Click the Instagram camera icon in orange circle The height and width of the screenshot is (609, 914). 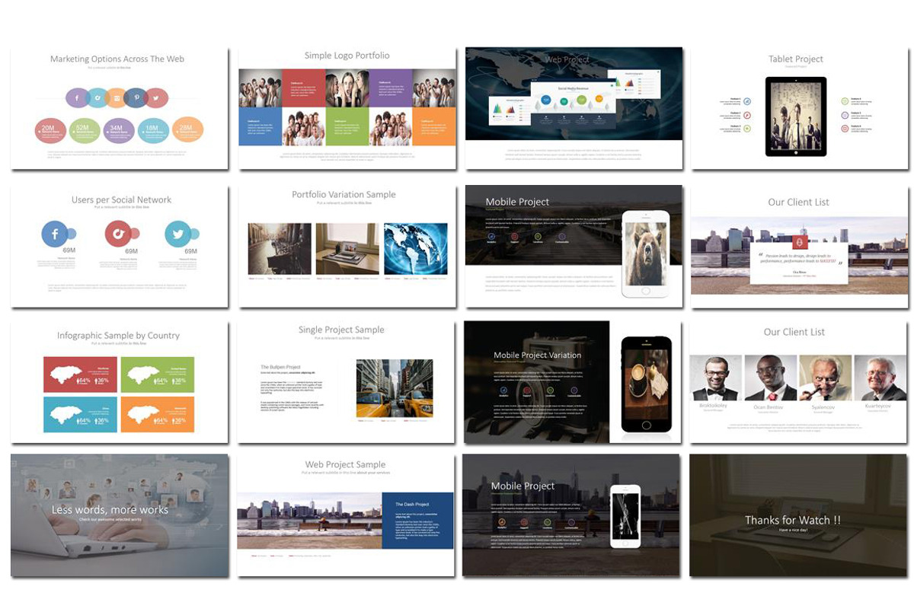coord(117,97)
